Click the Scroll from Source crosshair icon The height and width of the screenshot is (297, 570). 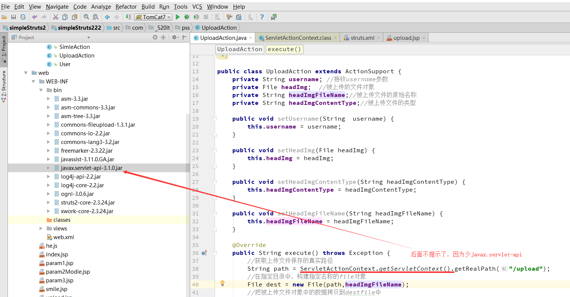(155, 37)
